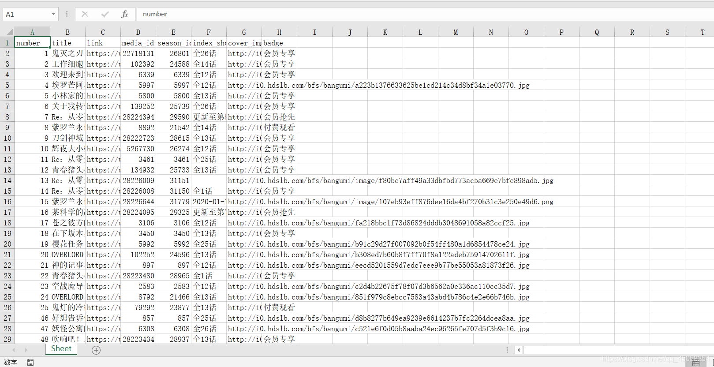This screenshot has height=367, width=714.
Task: Click media_id cell 139252
Action: coord(138,106)
